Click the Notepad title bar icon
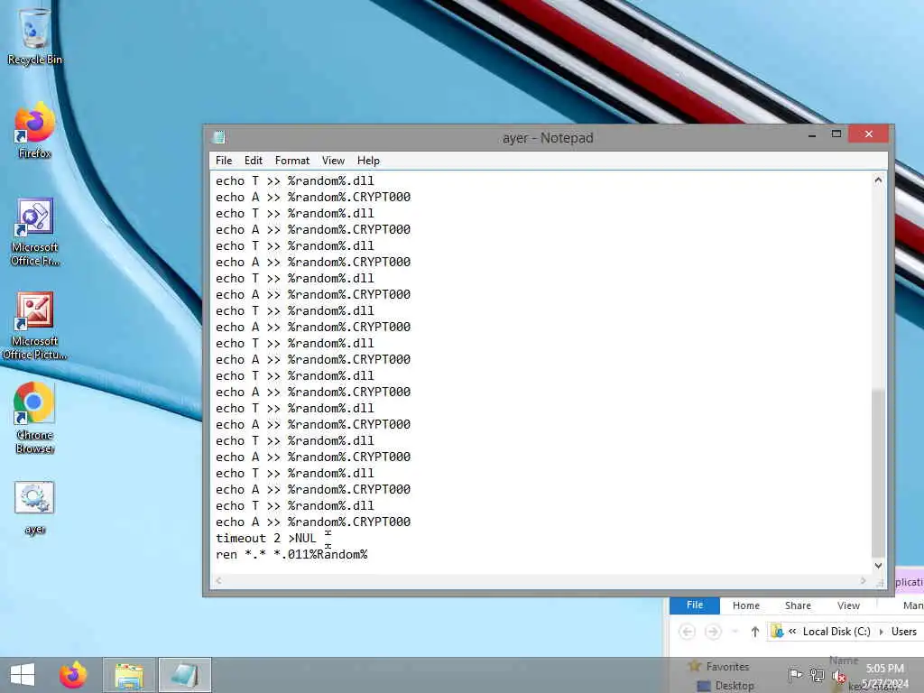 [x=219, y=137]
